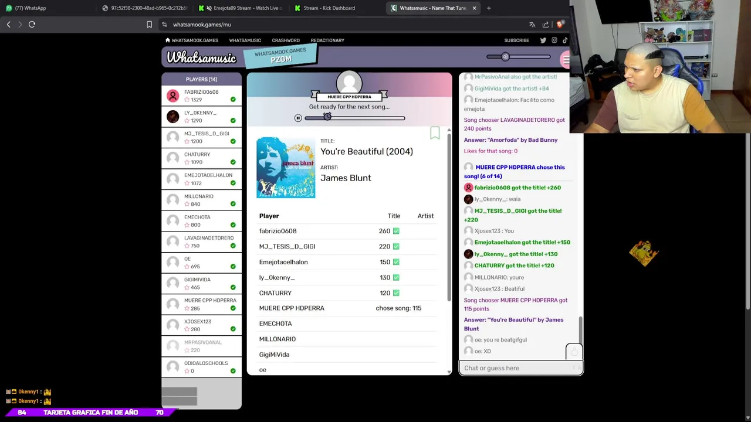
Task: Click ly_0kenny_ row in results table
Action: [349, 277]
